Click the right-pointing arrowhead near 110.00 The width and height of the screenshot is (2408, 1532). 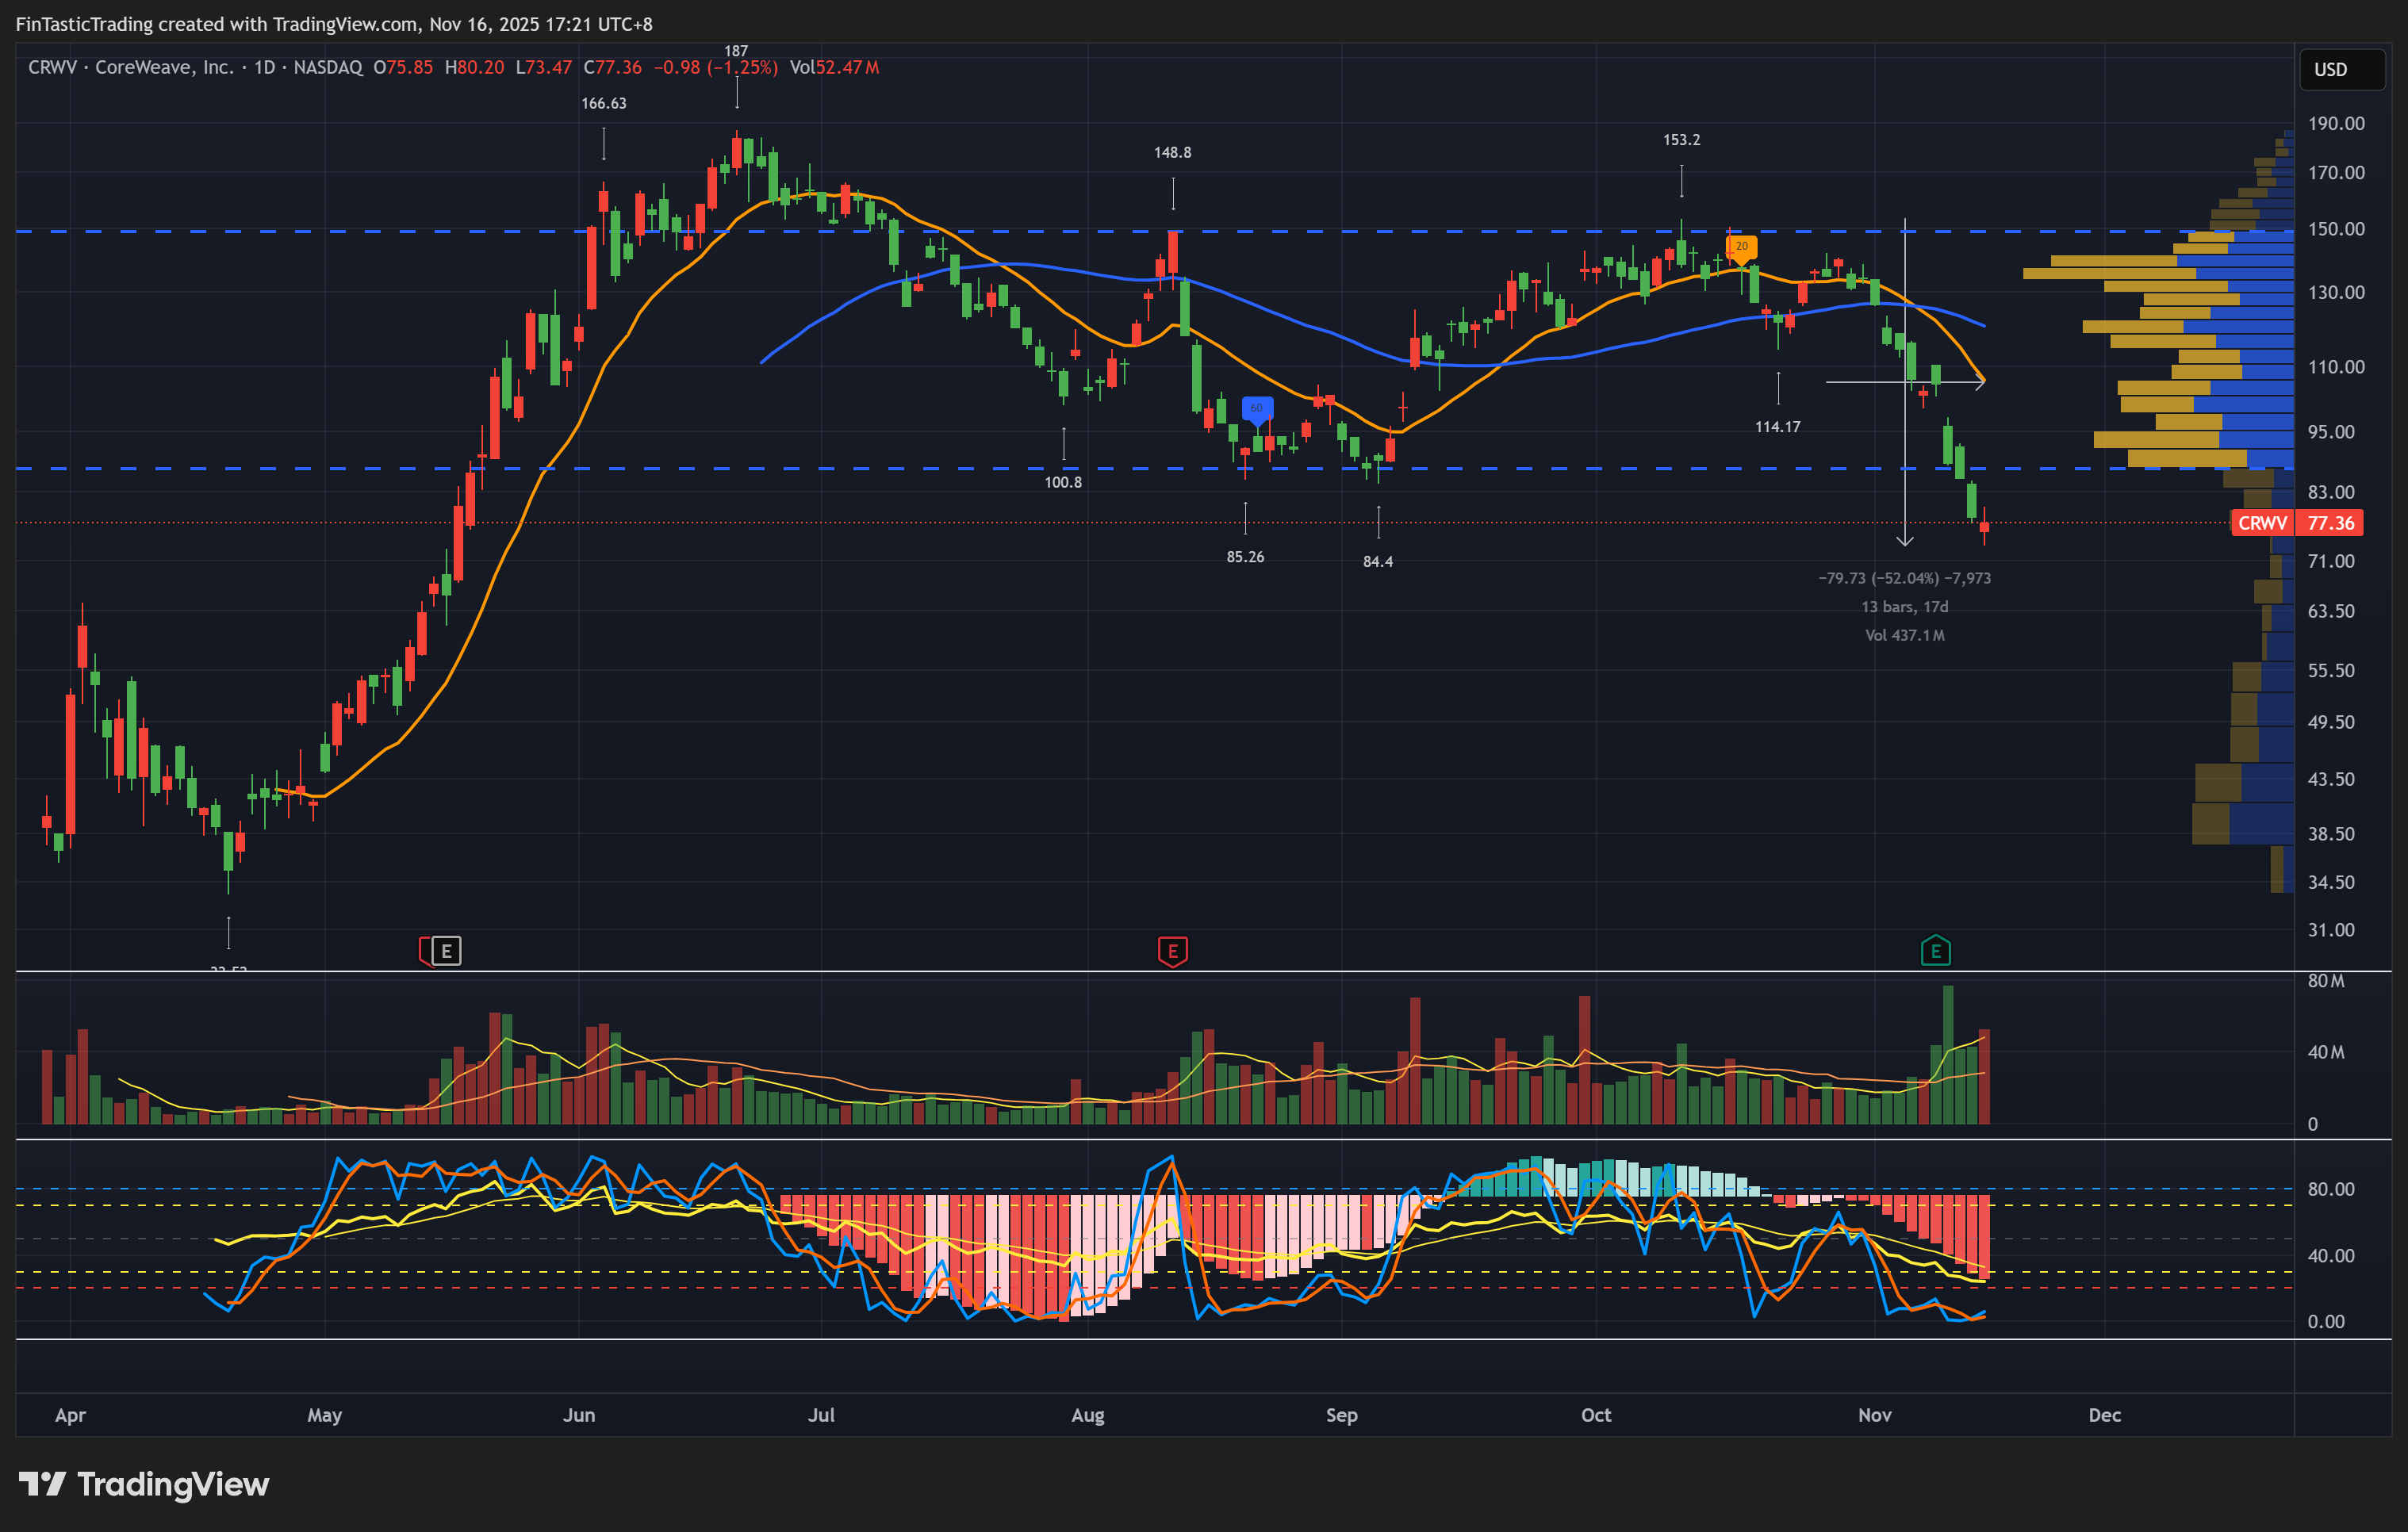click(1980, 382)
